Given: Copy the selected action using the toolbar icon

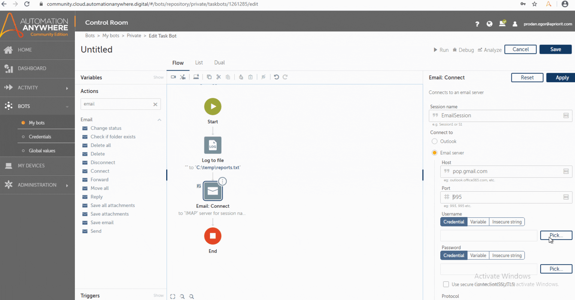Looking at the screenshot, I should (209, 77).
